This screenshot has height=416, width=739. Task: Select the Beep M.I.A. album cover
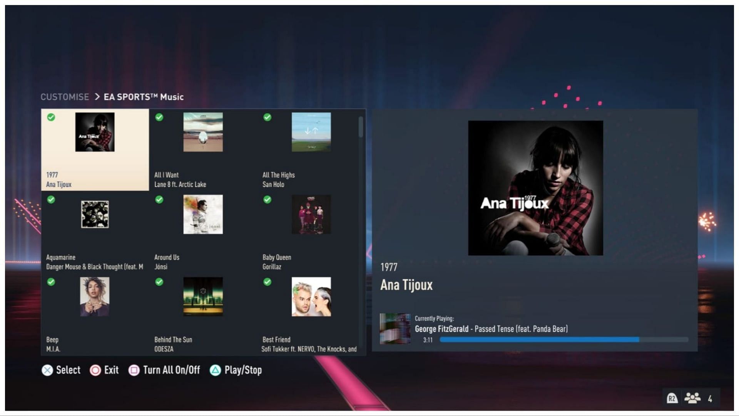pos(95,297)
